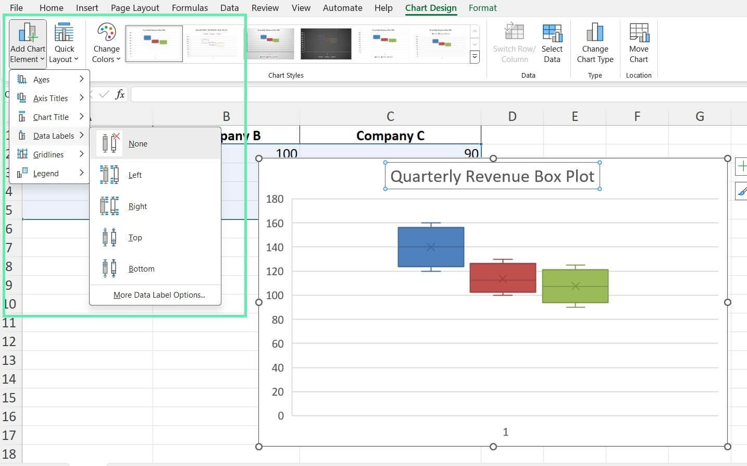Select None to hide data labels
747x466 pixels.
tap(138, 143)
